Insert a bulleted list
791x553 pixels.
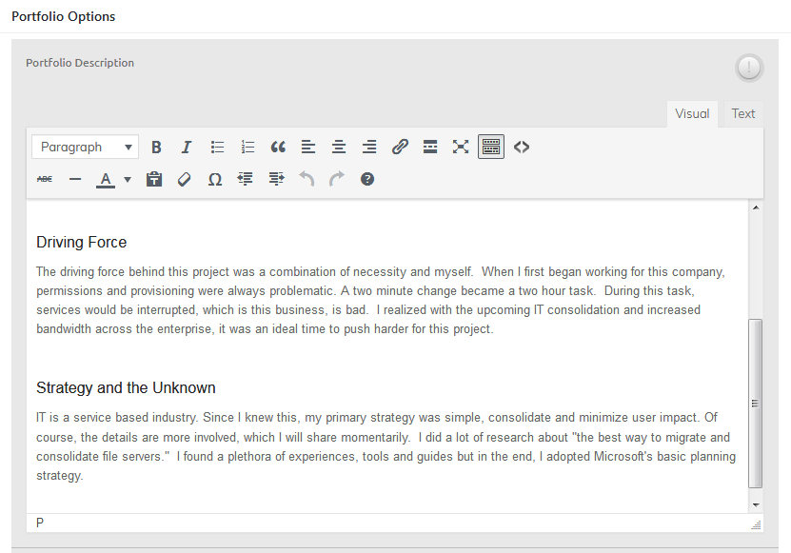pyautogui.click(x=217, y=147)
